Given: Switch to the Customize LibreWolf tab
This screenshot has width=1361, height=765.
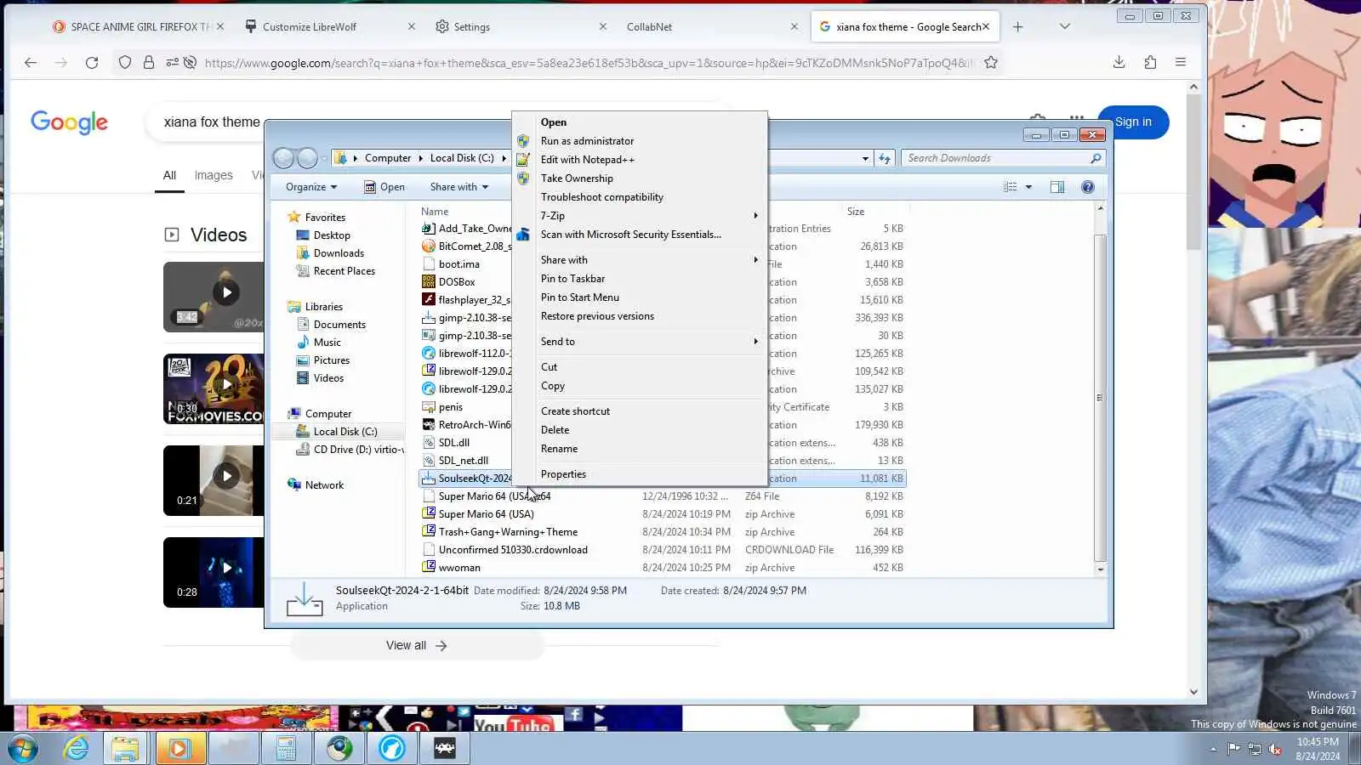Looking at the screenshot, I should pyautogui.click(x=330, y=26).
